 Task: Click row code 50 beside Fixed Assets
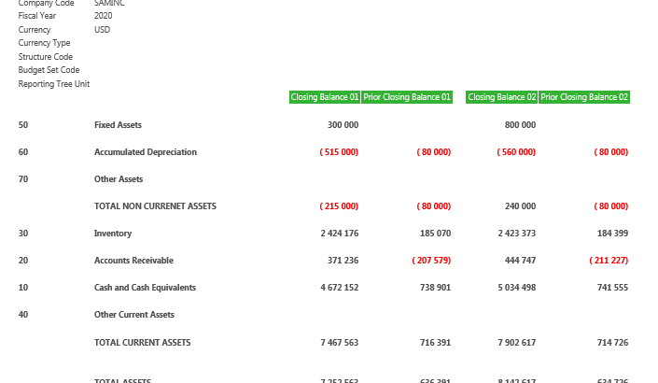(x=23, y=125)
